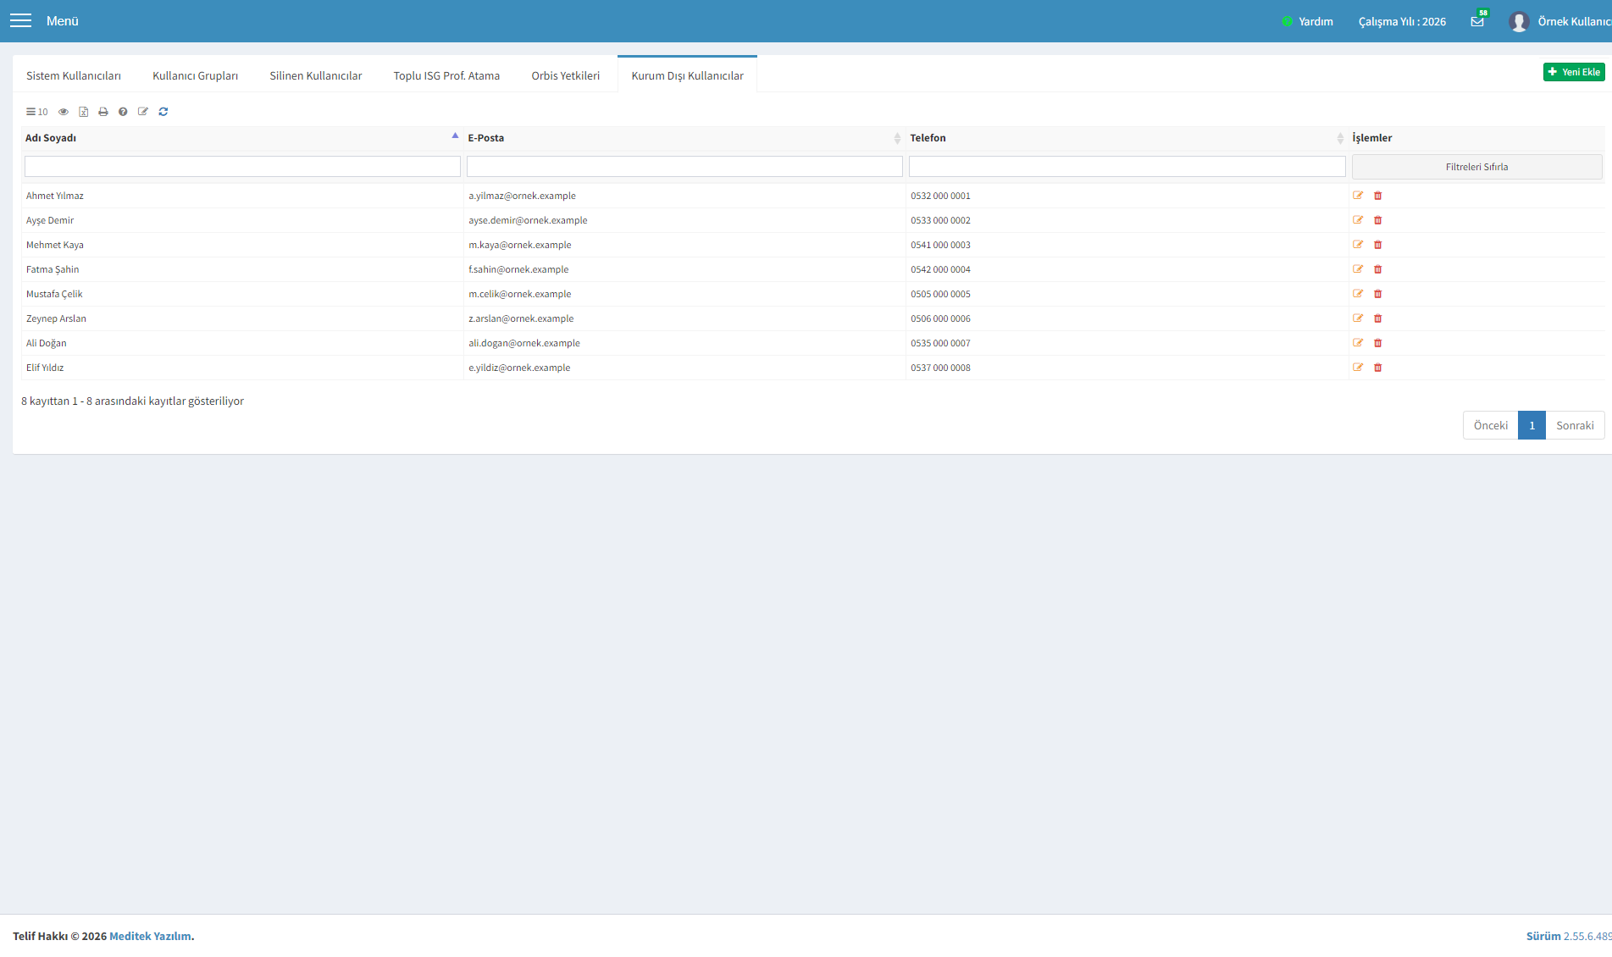Click phone number 0506 000 0006
The image size is (1612, 957).
click(x=940, y=318)
